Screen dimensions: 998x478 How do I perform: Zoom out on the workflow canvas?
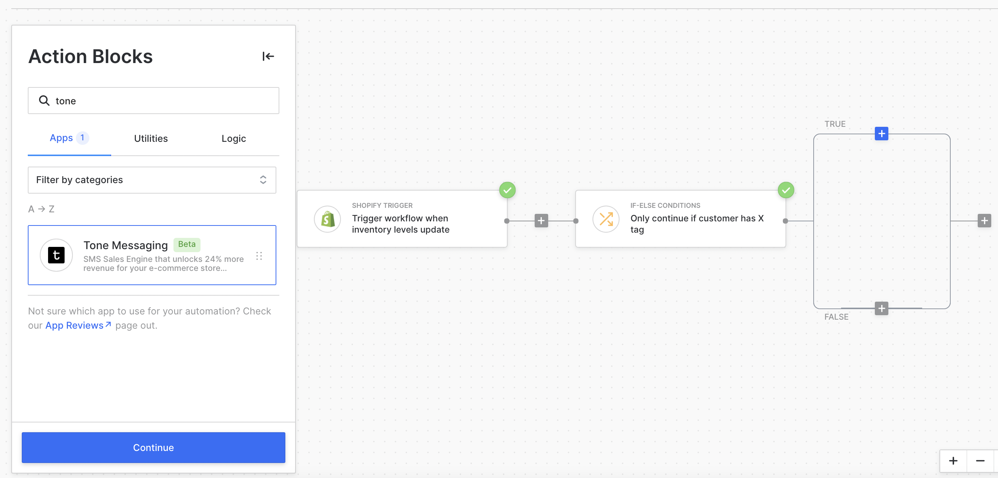coord(980,461)
